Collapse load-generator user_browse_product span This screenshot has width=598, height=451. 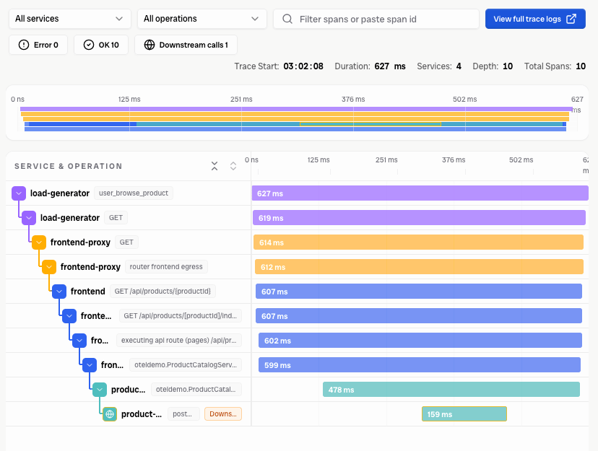tap(19, 193)
